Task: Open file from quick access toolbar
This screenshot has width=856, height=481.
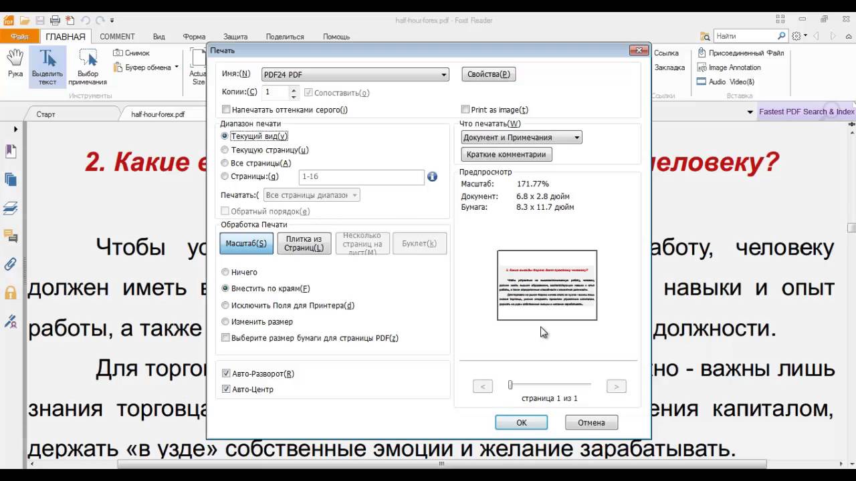Action: pos(25,20)
